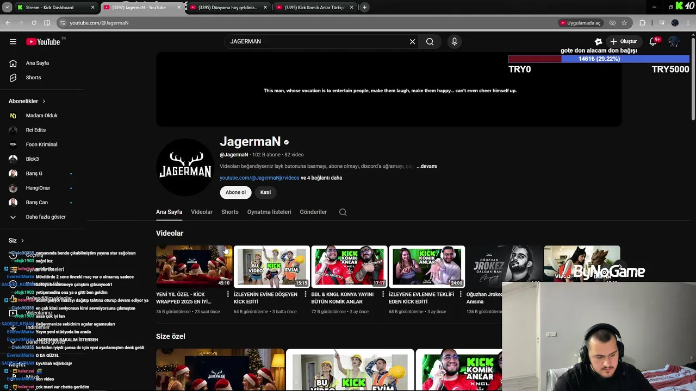Click the magnifier search button
The height and width of the screenshot is (391, 696).
pyautogui.click(x=430, y=41)
